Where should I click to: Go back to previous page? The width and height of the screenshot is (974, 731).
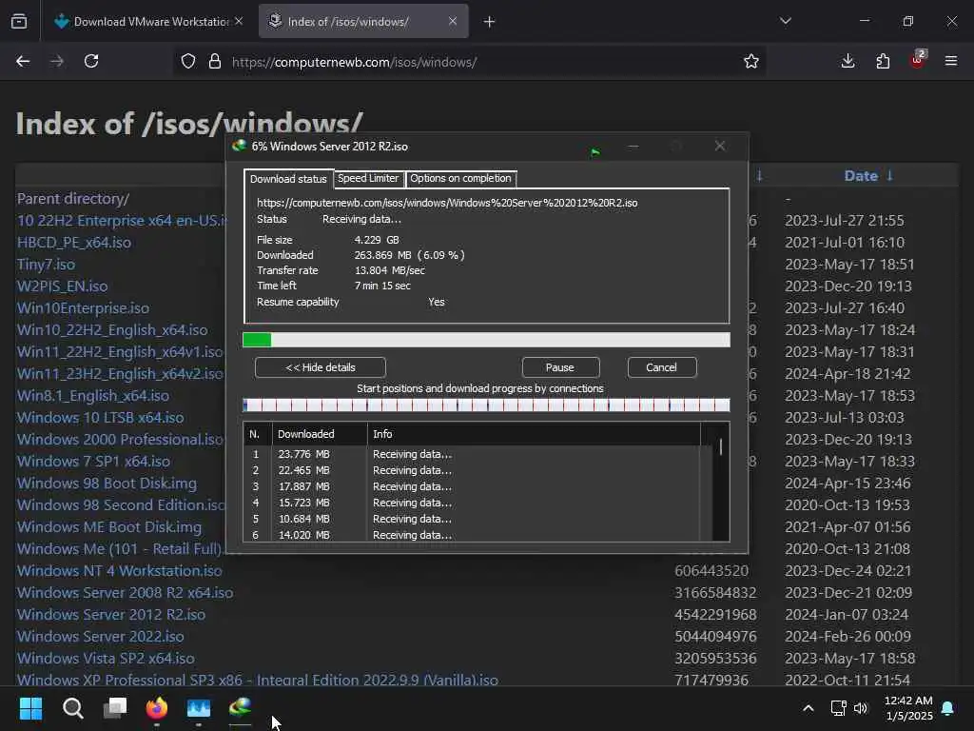coord(23,61)
